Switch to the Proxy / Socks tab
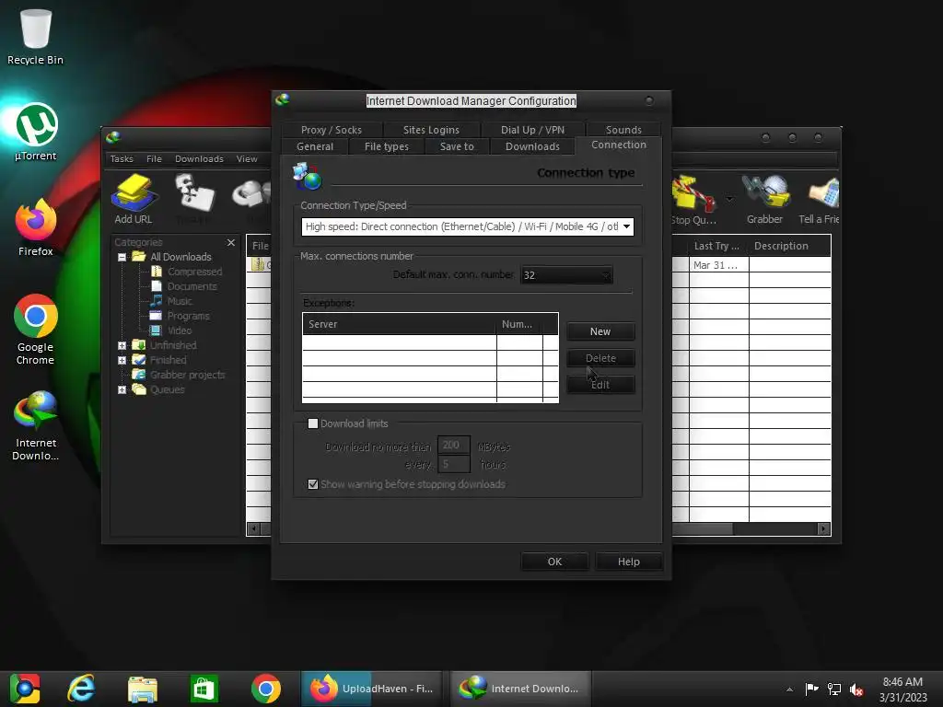 332,130
